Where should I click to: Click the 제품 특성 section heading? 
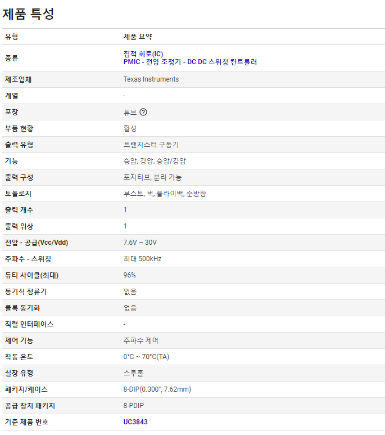29,14
